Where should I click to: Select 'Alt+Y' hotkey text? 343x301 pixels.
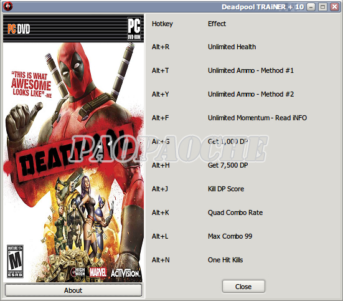coord(161,94)
